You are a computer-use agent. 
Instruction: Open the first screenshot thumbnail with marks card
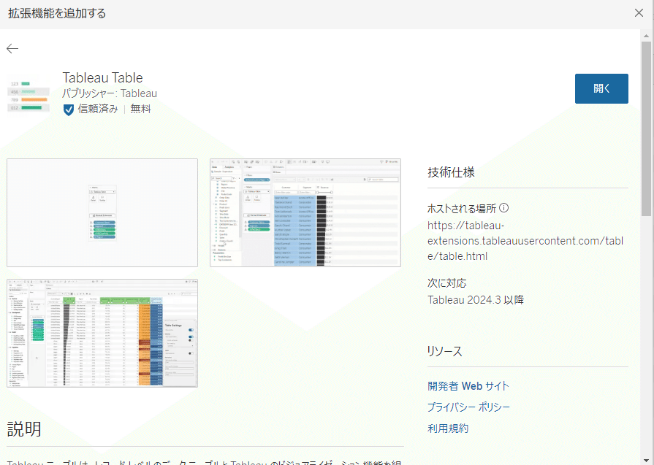point(102,212)
